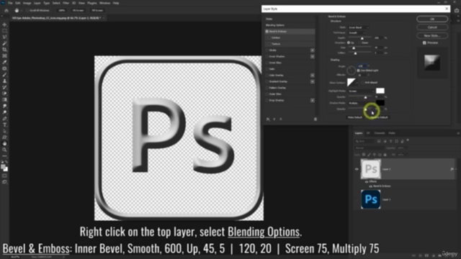Open the Gloss Contour picker arrow
Viewport: 461px width, 259px height.
357,83
